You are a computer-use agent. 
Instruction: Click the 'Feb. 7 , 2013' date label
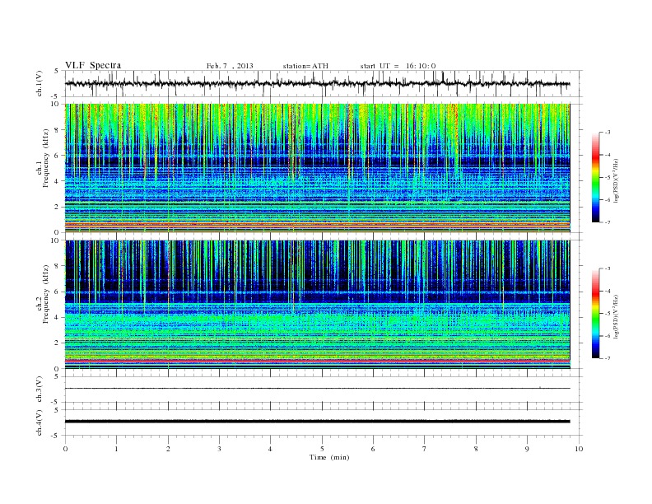tap(230, 66)
